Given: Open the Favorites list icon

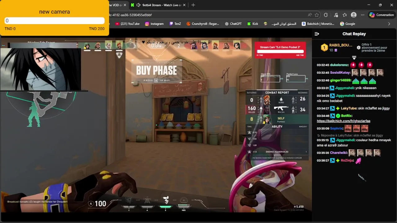Looking at the screenshot, I should [345, 15].
